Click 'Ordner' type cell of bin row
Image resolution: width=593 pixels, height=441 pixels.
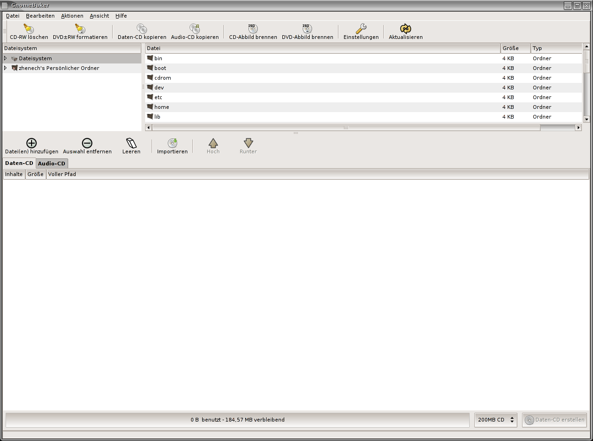click(x=542, y=58)
